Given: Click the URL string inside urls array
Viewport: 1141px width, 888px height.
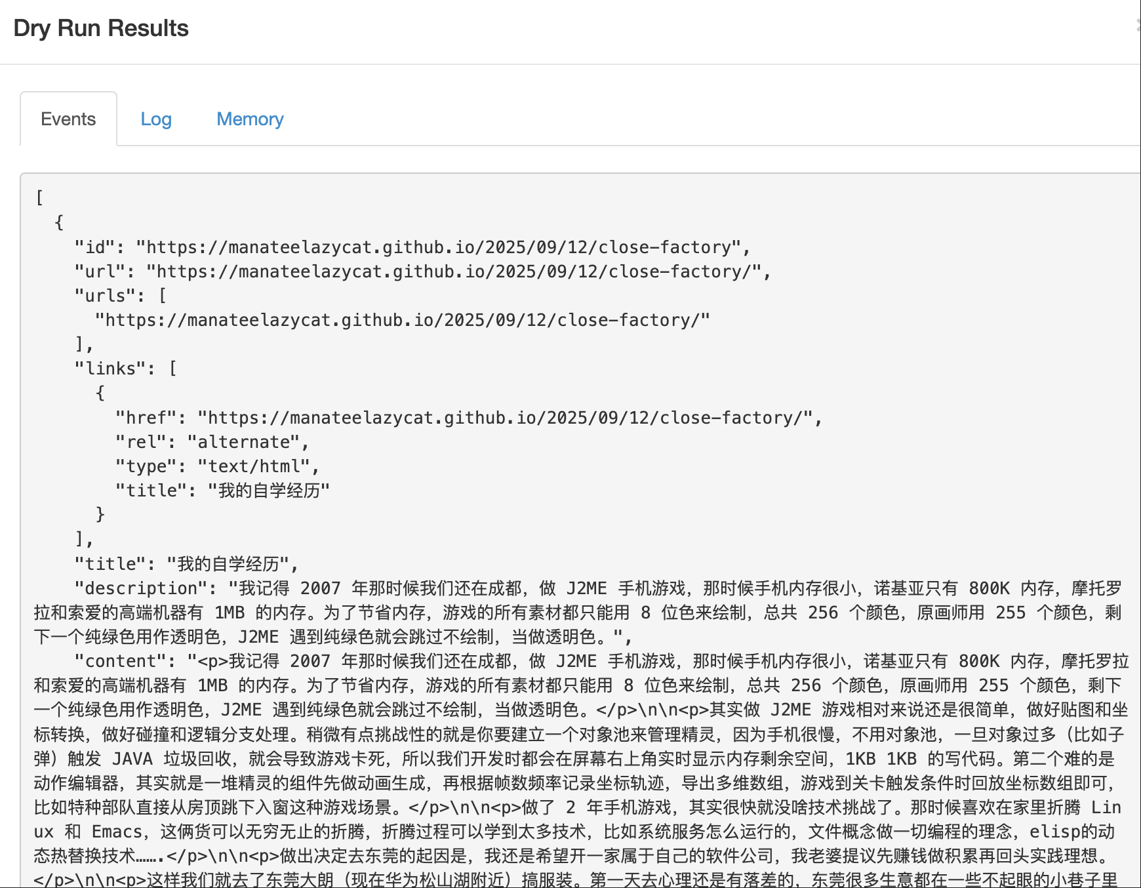Looking at the screenshot, I should point(403,320).
